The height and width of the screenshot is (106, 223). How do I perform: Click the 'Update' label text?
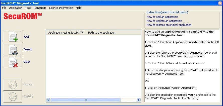[x=28, y=84]
